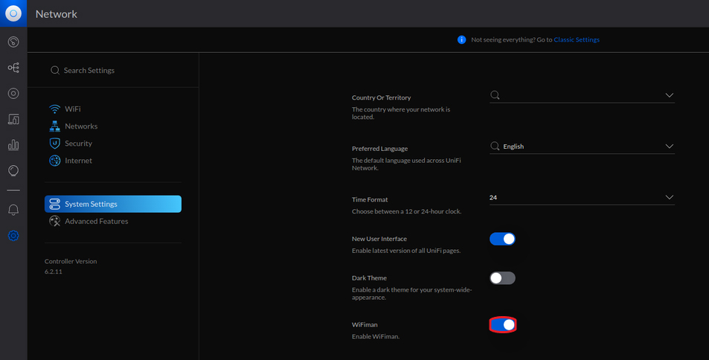Select the System Settings menu item
The width and height of the screenshot is (709, 360).
point(113,204)
